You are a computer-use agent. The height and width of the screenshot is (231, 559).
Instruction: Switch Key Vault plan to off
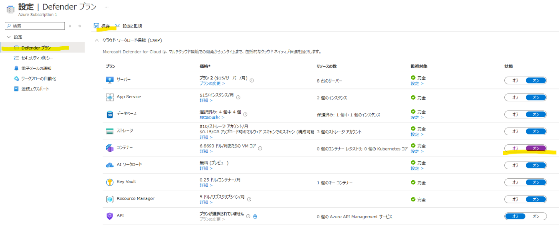pyautogui.click(x=515, y=182)
